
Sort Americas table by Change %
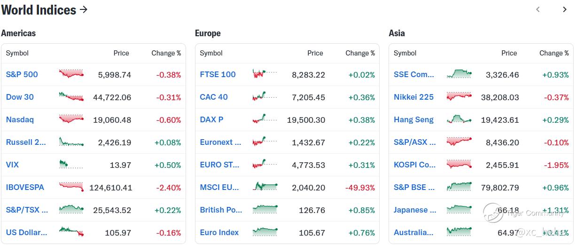point(166,53)
